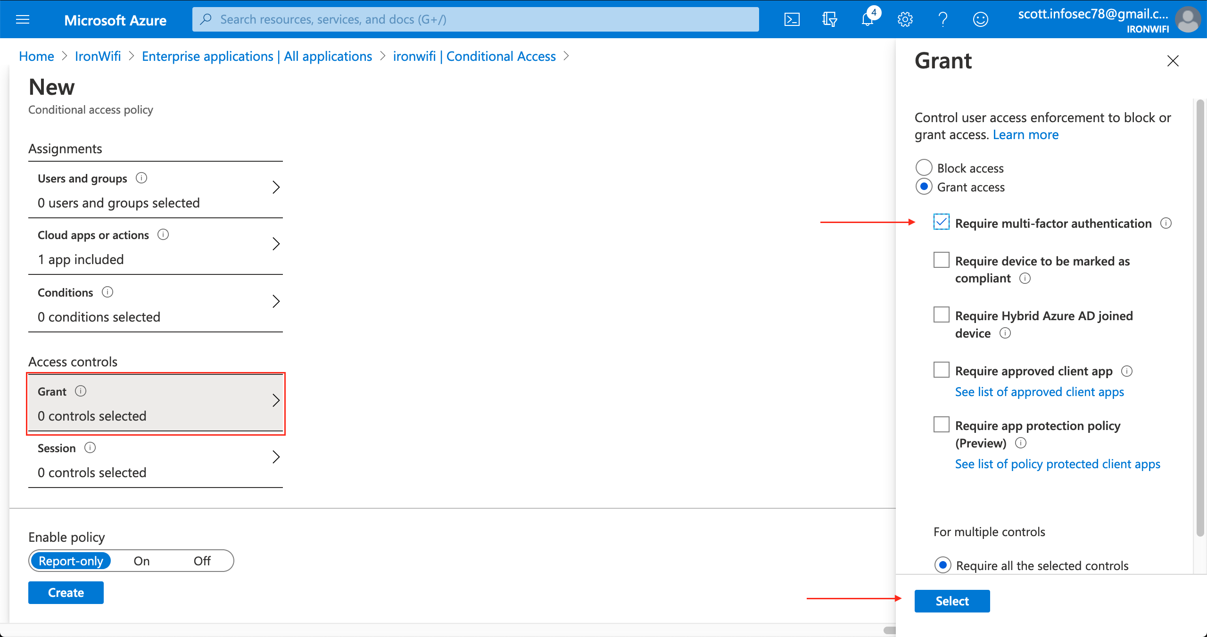The image size is (1207, 637).
Task: Select the Block access radio button
Action: (x=924, y=167)
